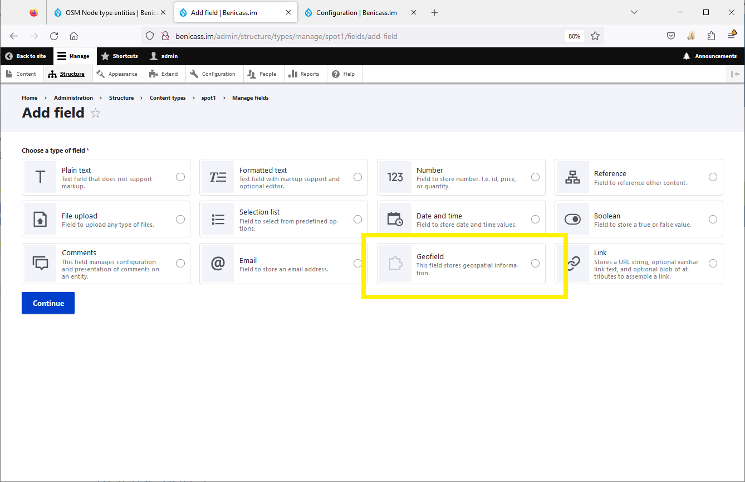Click the site security shield icon
This screenshot has height=482, width=745.
pyautogui.click(x=149, y=36)
